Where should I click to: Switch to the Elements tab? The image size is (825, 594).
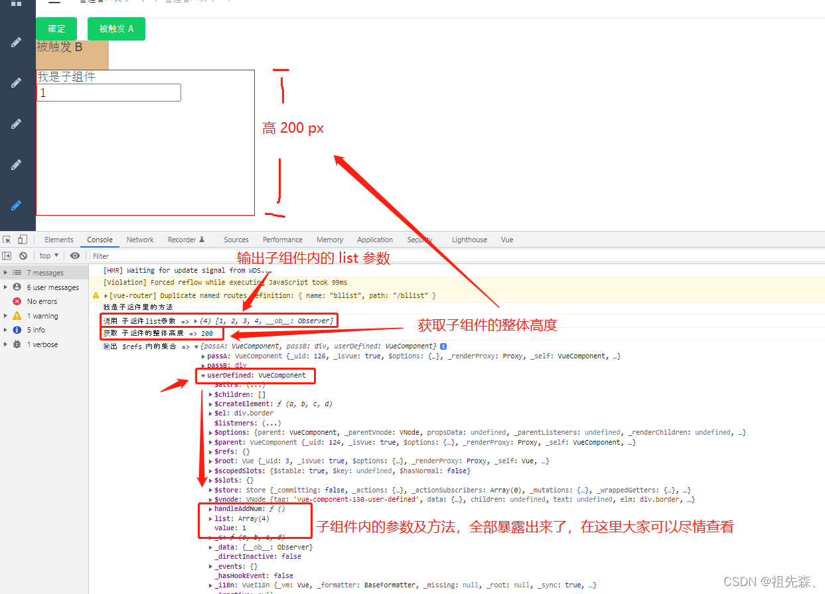coord(59,240)
